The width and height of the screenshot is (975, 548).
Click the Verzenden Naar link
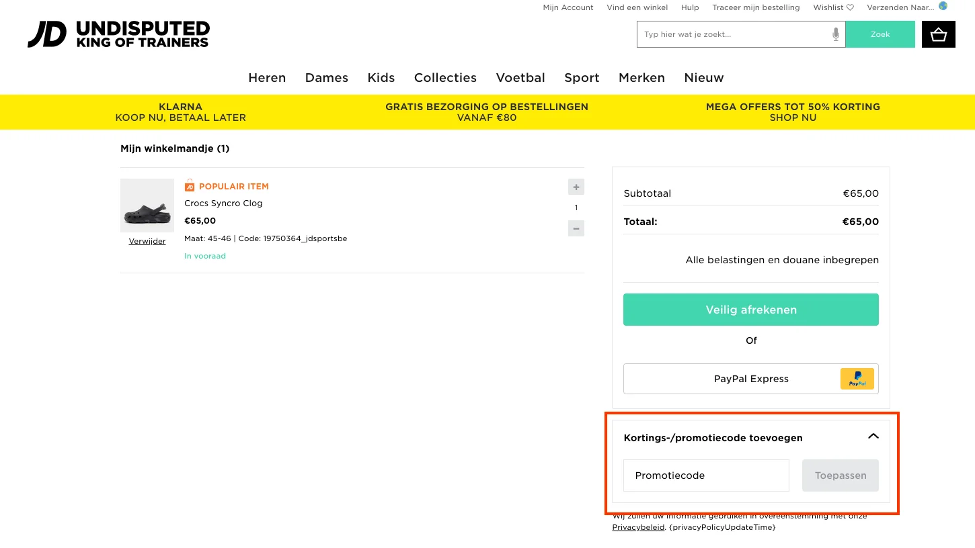click(x=900, y=7)
